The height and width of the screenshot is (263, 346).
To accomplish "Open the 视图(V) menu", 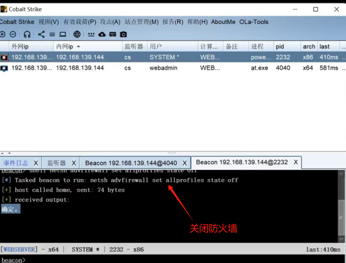I will point(49,22).
